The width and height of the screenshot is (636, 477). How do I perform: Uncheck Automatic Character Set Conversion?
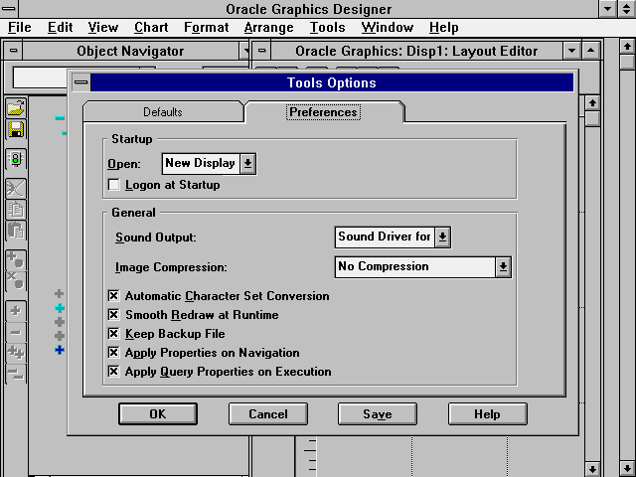(114, 296)
